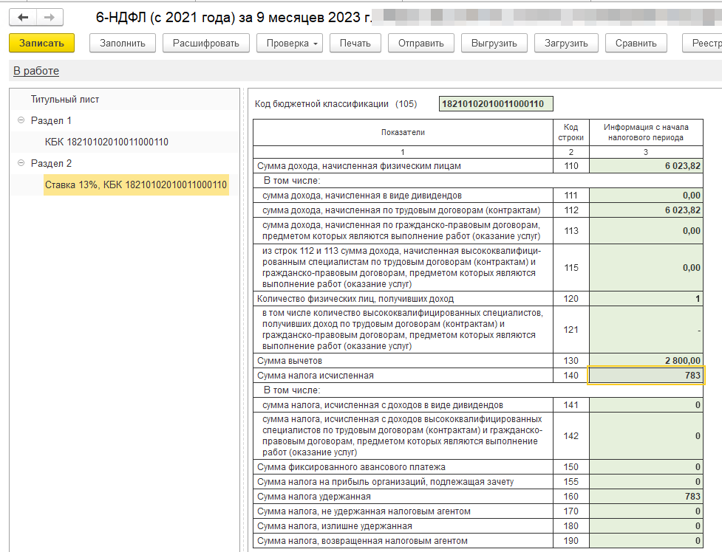722x552 pixels.
Task: Click the Записать button
Action: [x=41, y=44]
